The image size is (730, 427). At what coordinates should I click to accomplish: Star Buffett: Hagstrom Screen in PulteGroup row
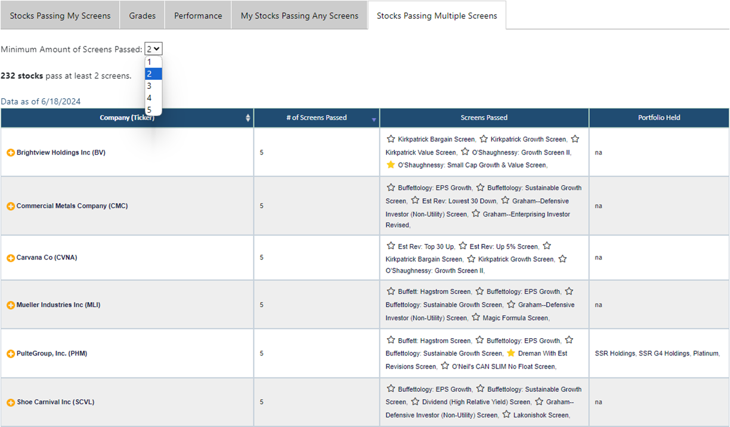point(391,341)
